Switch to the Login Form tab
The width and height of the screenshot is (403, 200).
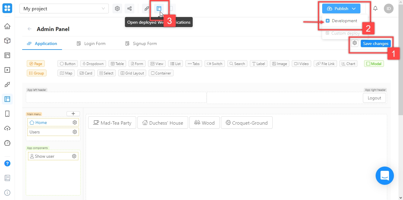(91, 43)
